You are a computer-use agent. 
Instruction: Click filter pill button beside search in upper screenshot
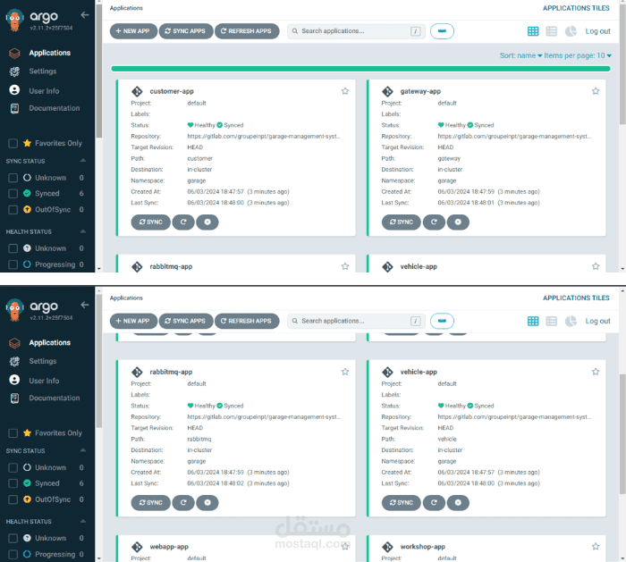442,31
